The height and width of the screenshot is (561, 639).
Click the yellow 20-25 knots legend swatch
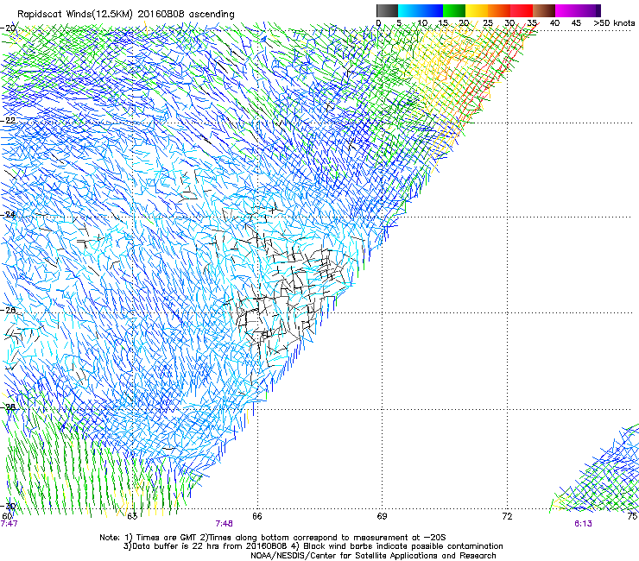pos(477,10)
